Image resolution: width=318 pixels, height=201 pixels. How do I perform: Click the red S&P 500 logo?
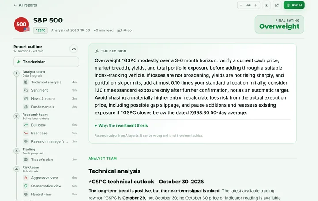point(21,25)
